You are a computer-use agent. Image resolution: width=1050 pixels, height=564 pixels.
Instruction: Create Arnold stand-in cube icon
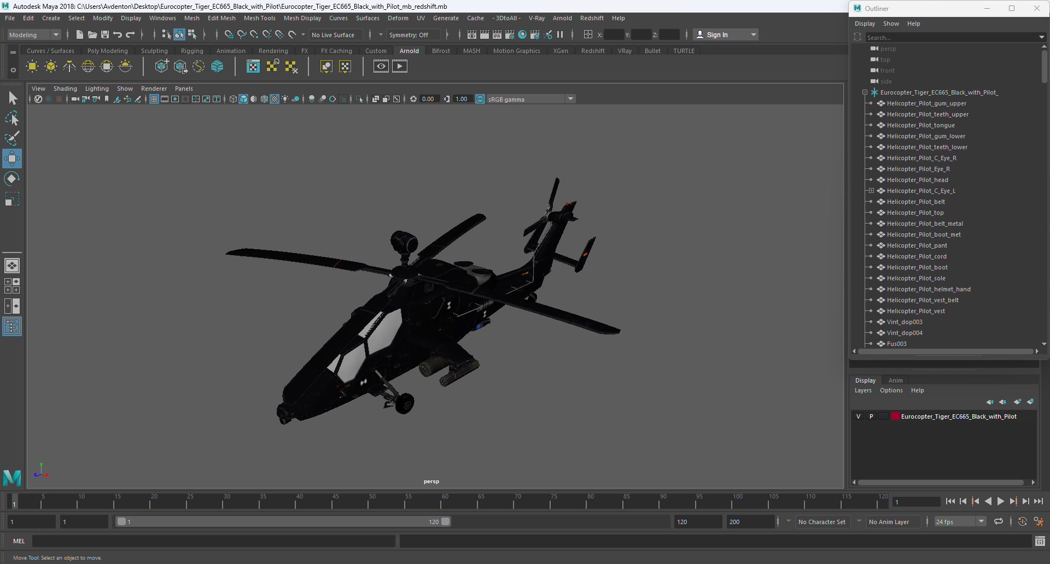[161, 67]
